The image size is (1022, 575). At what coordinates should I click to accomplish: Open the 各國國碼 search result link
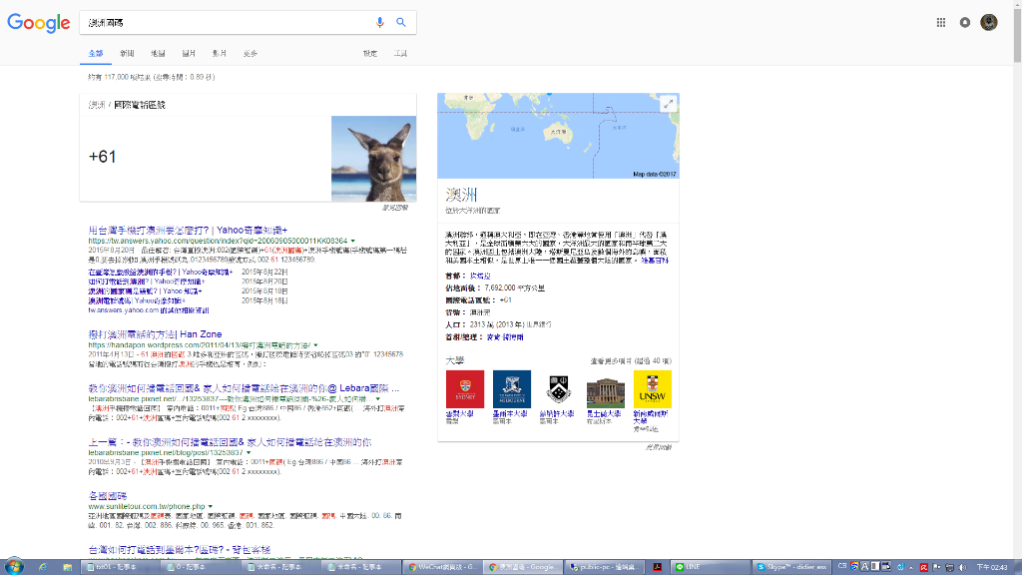click(x=107, y=496)
